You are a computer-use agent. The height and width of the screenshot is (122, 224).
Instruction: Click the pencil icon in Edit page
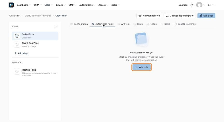(x=201, y=16)
